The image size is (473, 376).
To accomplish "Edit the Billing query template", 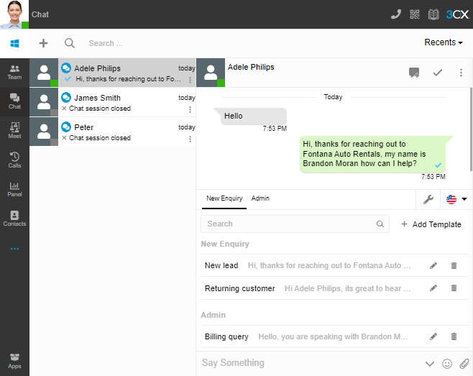I will coord(433,336).
